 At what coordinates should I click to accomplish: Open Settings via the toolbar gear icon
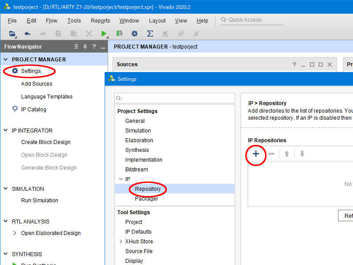pos(135,34)
